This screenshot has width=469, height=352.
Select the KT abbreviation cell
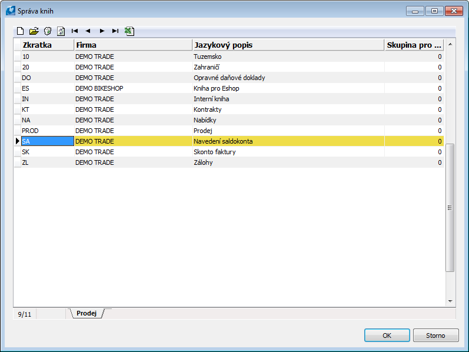coord(48,109)
